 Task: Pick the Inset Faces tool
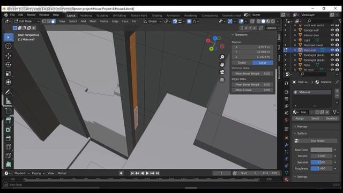[9, 129]
